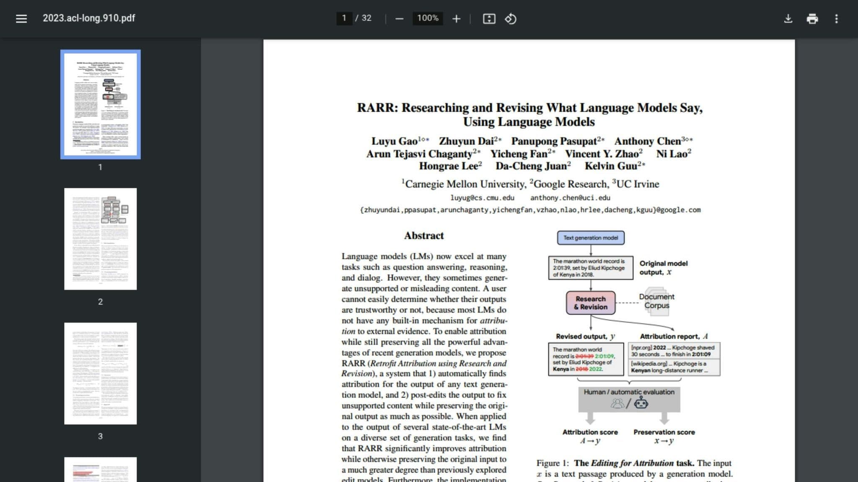
Task: Click author name 'Anthony Chen'
Action: click(x=648, y=141)
